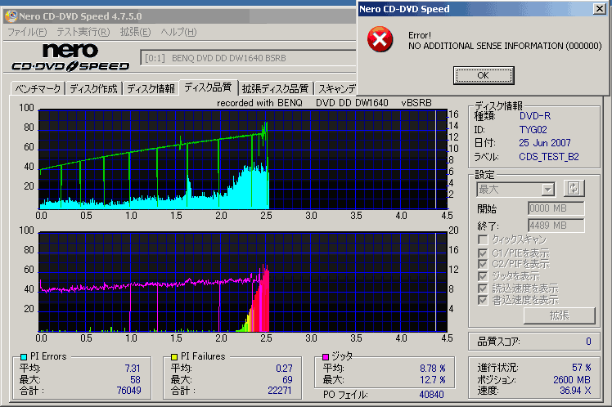Click the ポジション 2600 MB value
Screen dimensions: 612x407
coord(572,379)
